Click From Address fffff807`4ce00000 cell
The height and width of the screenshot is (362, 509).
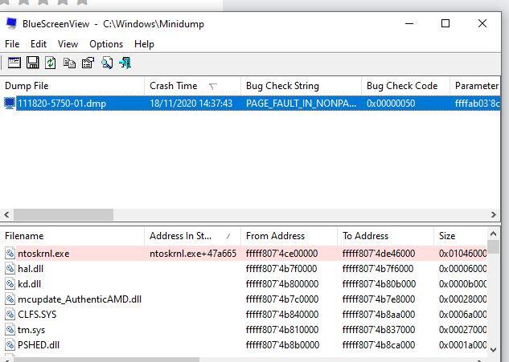(281, 254)
